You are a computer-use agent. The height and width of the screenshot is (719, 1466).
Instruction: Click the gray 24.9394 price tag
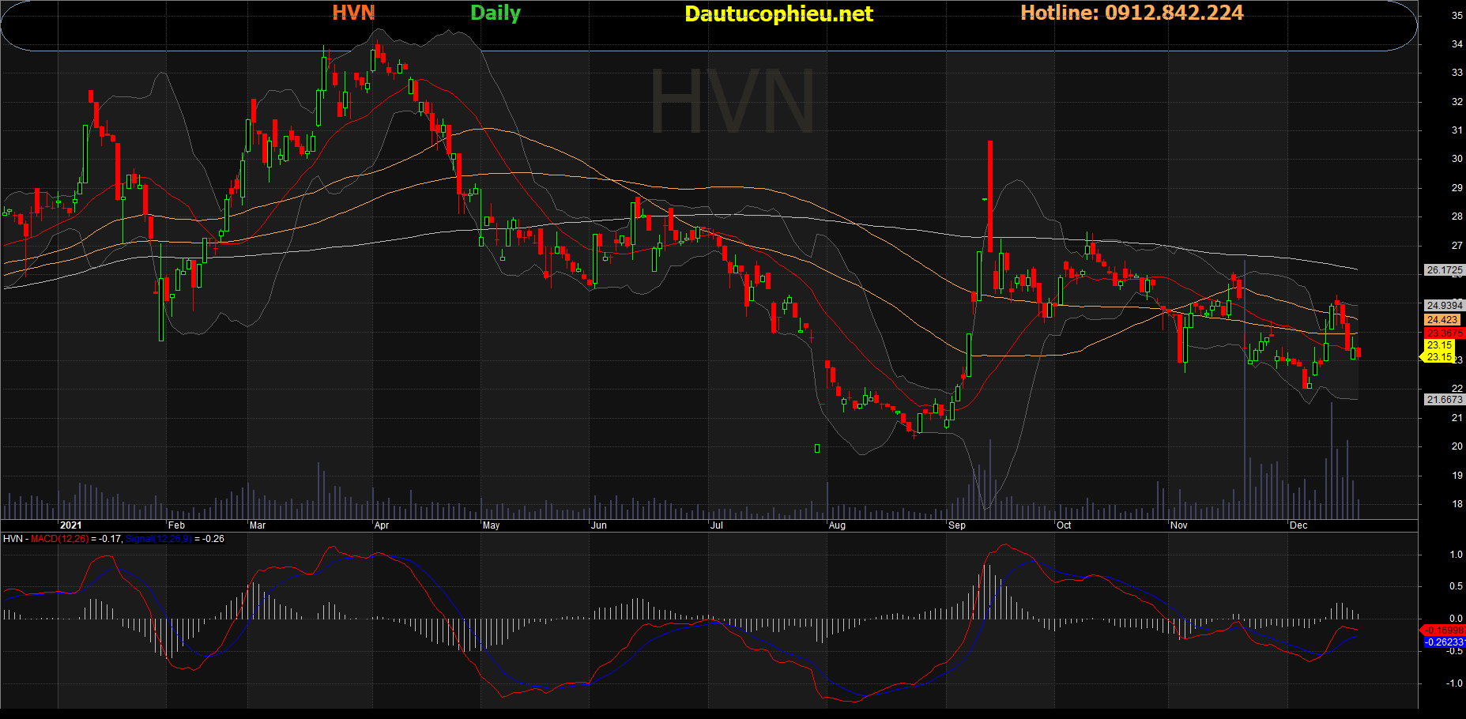point(1444,306)
